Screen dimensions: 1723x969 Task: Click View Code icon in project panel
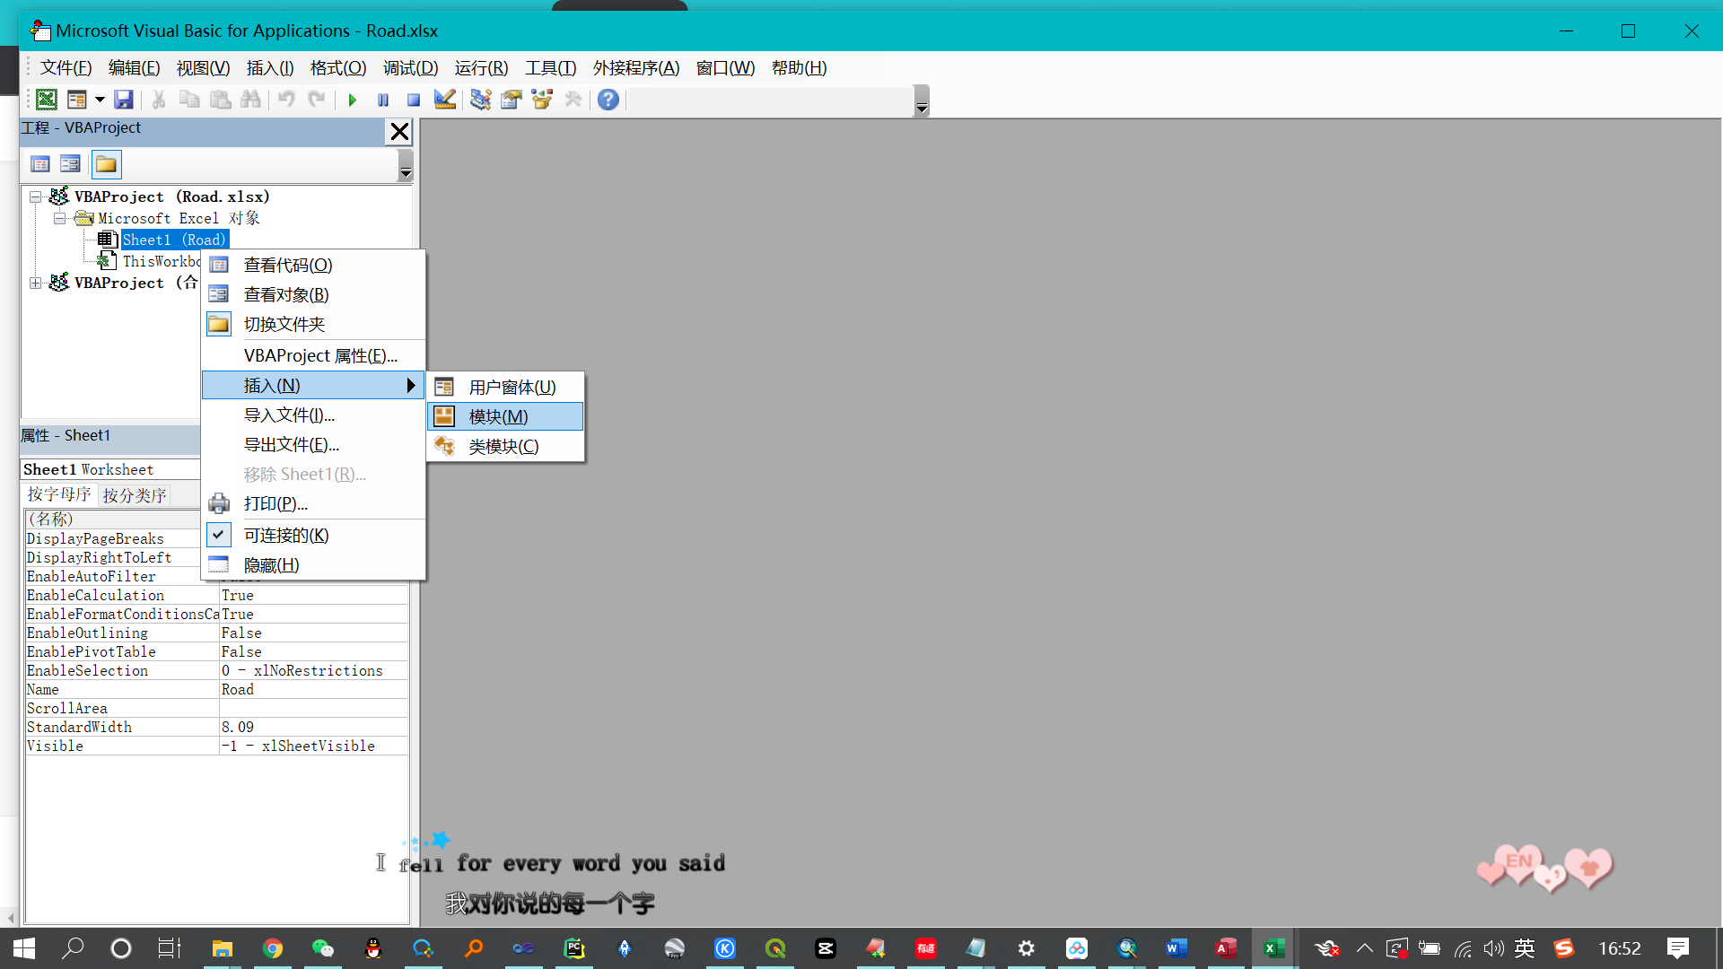40,164
